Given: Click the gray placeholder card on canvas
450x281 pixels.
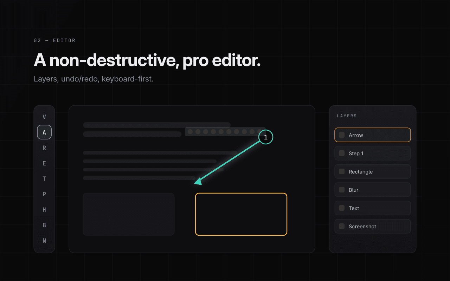Looking at the screenshot, I should point(129,214).
